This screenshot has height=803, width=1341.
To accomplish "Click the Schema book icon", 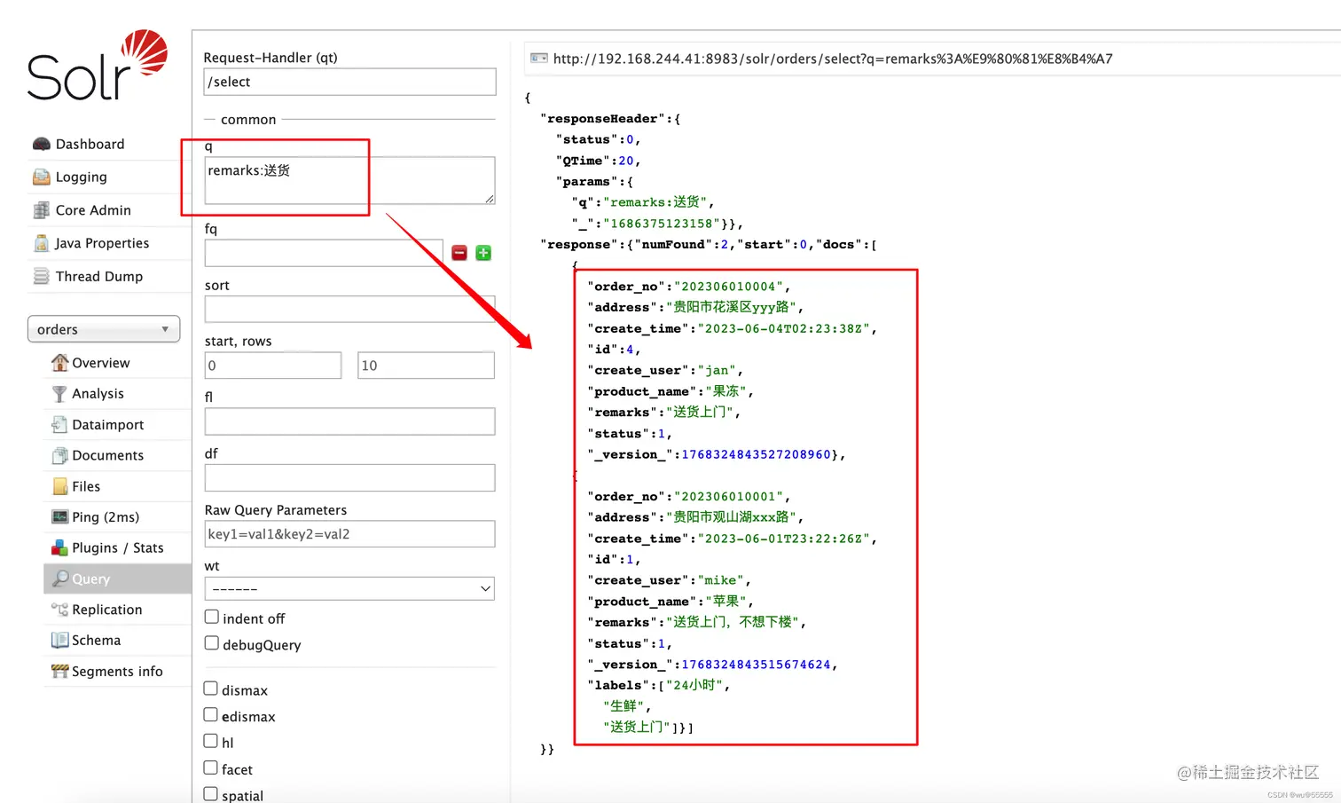I will tap(59, 640).
